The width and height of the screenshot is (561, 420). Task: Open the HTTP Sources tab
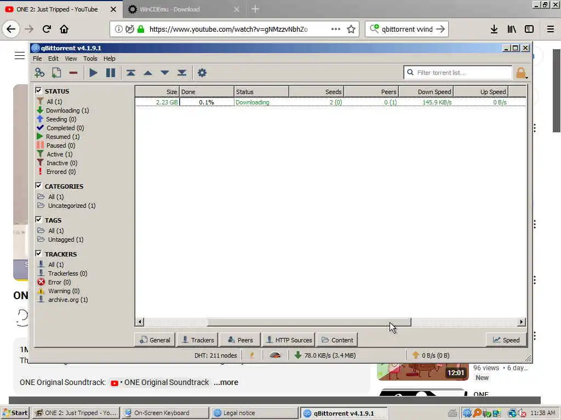tap(289, 340)
